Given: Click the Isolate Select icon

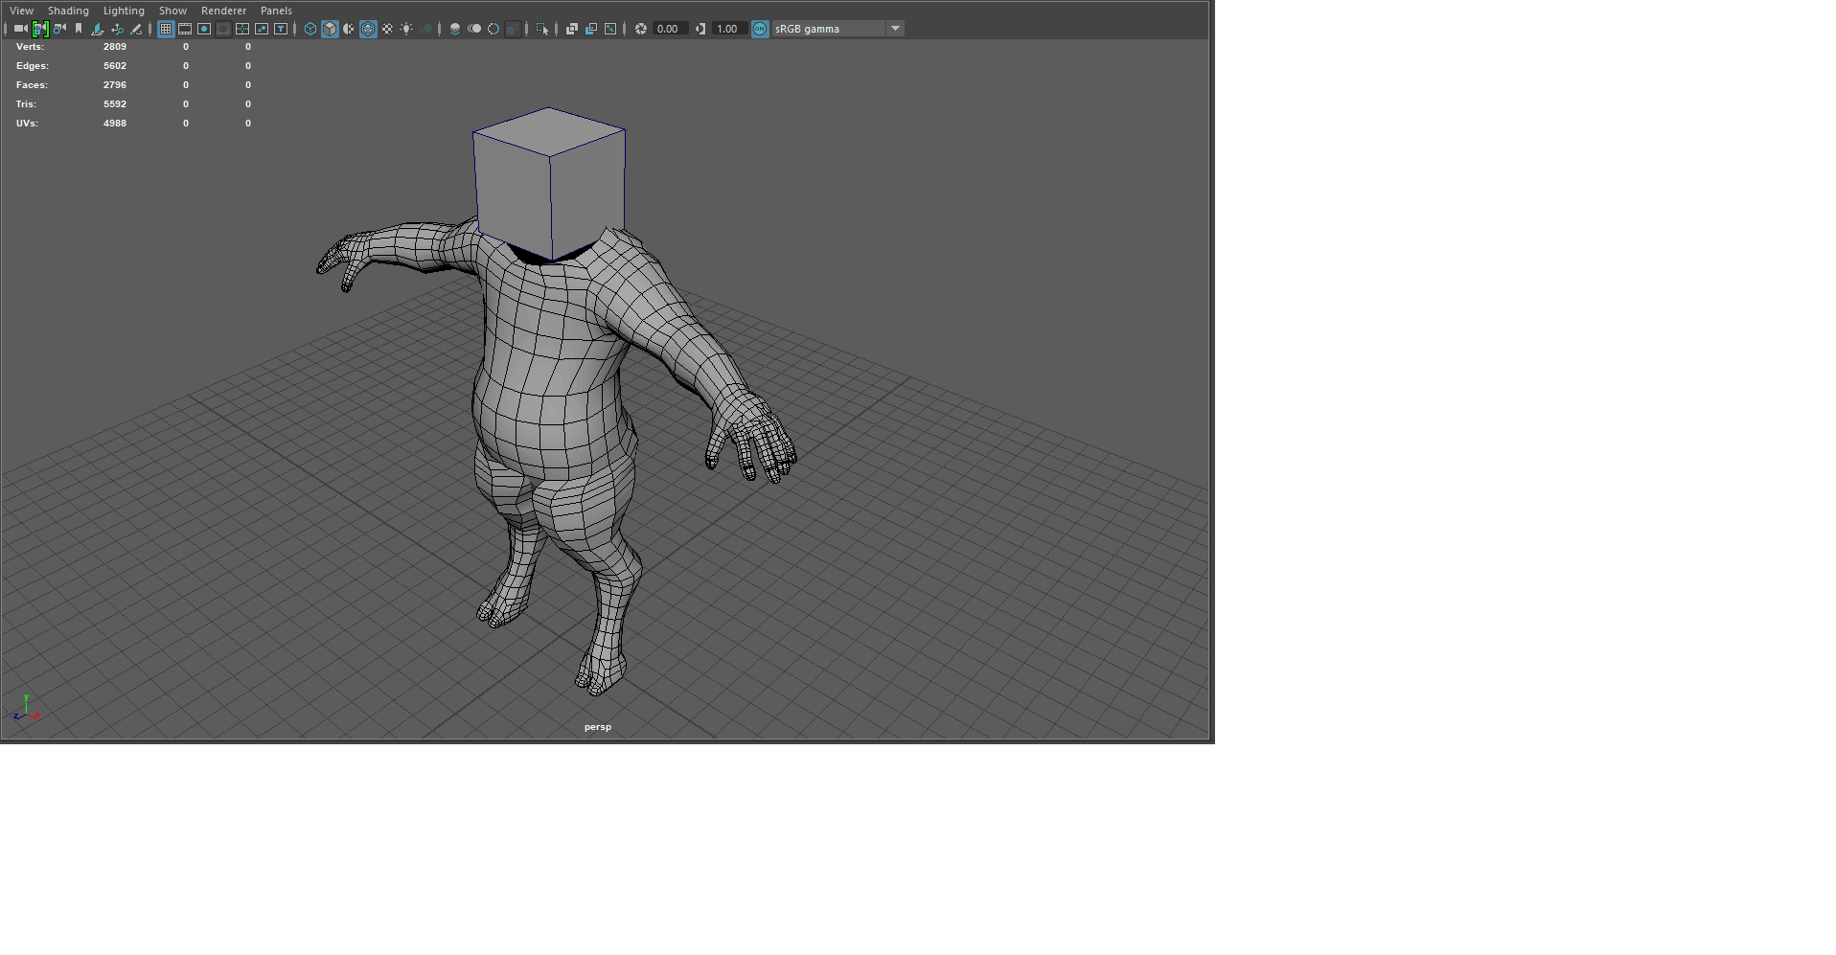Looking at the screenshot, I should 542,29.
